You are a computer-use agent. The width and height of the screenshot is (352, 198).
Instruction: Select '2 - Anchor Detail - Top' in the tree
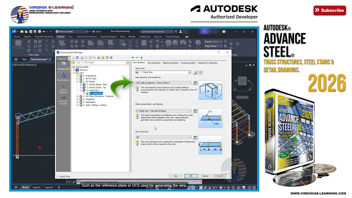(x=96, y=87)
